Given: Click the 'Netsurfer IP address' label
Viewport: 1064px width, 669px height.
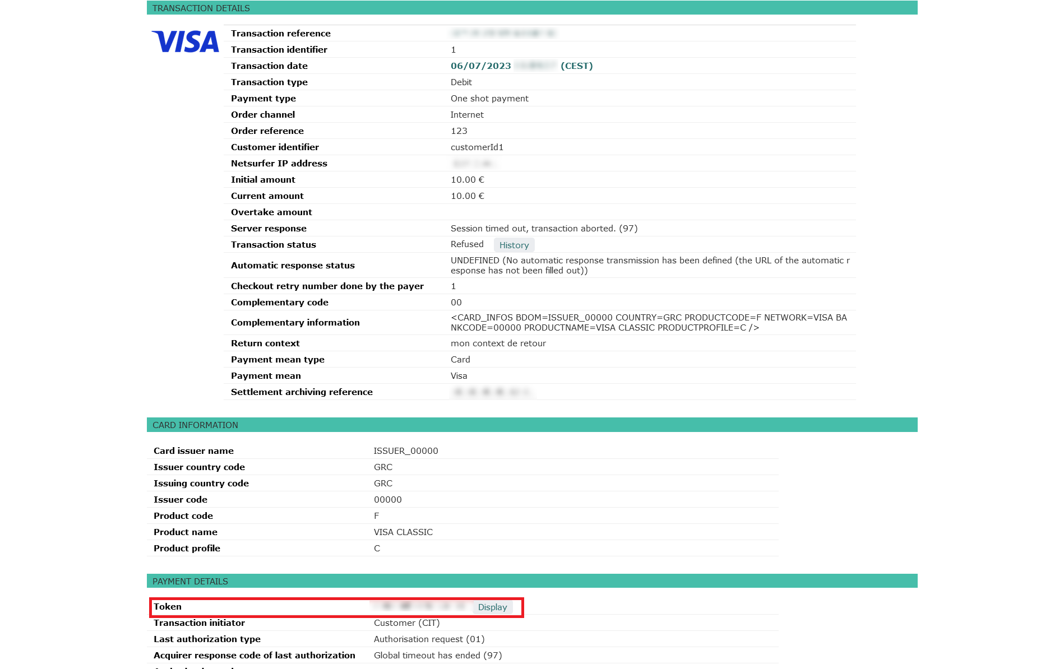Looking at the screenshot, I should tap(279, 164).
